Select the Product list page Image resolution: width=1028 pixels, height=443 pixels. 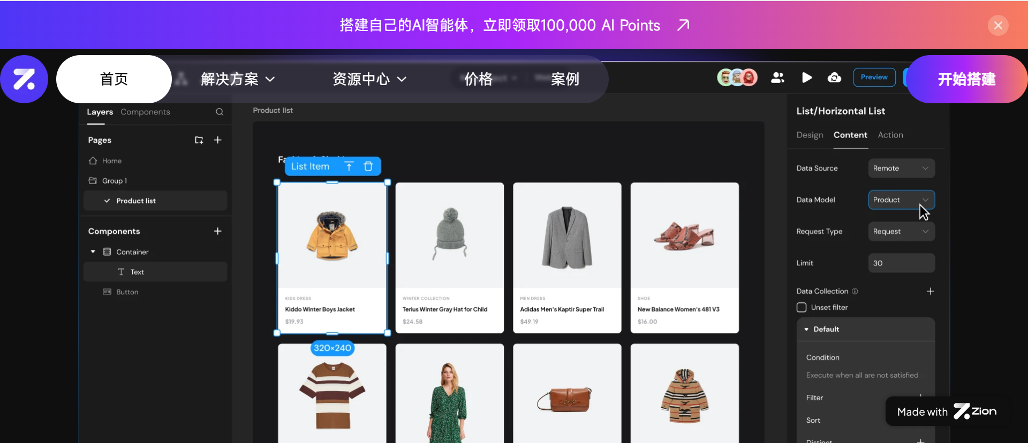(155, 201)
